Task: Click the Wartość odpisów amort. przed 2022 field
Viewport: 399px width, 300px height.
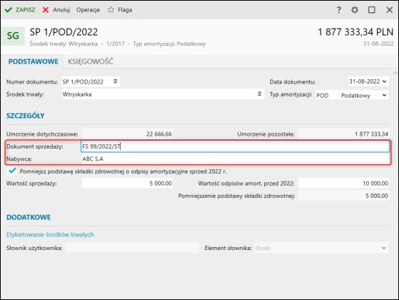Action: pos(343,183)
